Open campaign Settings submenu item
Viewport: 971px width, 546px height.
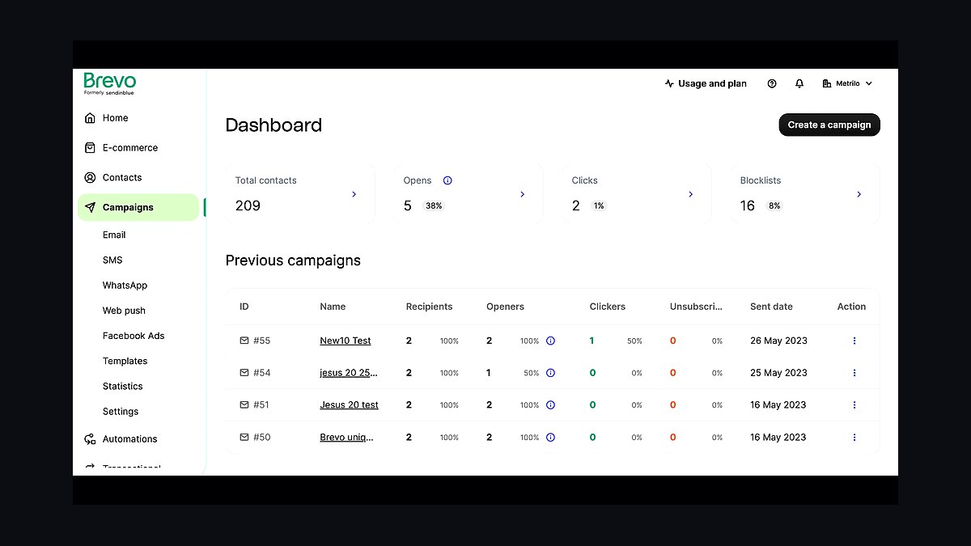[x=121, y=412]
